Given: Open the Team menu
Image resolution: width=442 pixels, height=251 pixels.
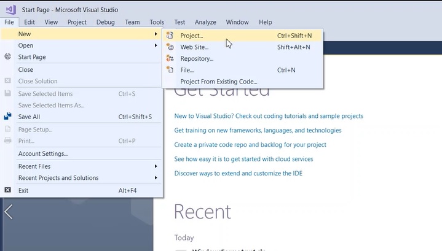Looking at the screenshot, I should pyautogui.click(x=132, y=22).
